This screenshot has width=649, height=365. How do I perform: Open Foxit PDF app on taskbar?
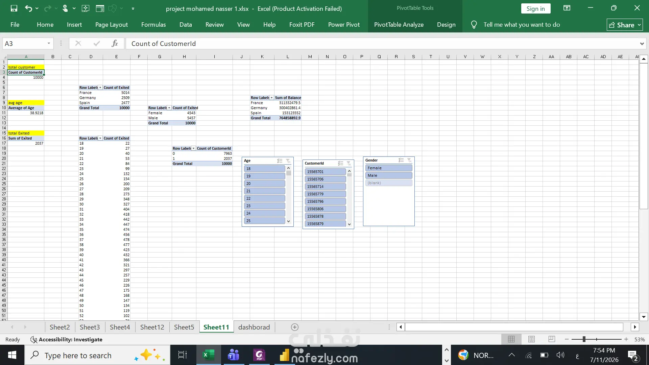(259, 355)
